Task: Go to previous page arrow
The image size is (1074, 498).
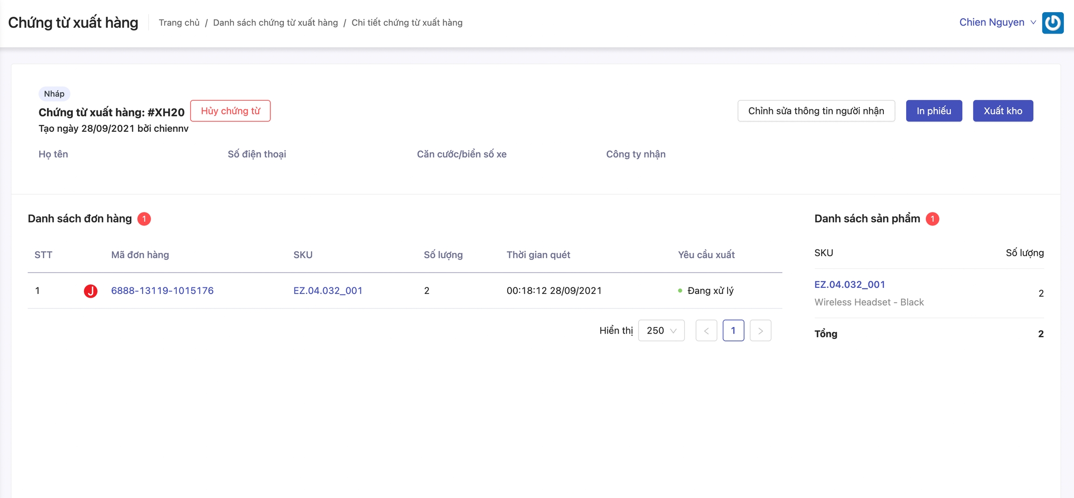Action: coord(706,331)
